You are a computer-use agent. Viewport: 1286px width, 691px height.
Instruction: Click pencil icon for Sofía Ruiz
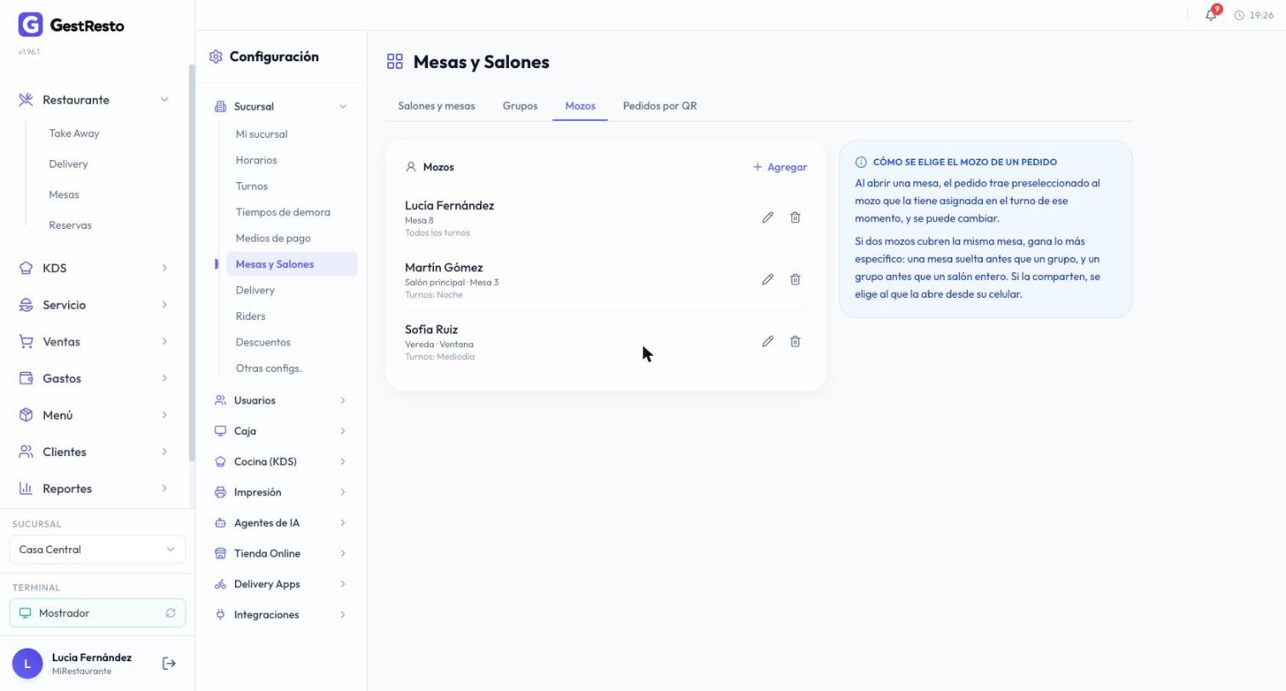click(x=768, y=342)
